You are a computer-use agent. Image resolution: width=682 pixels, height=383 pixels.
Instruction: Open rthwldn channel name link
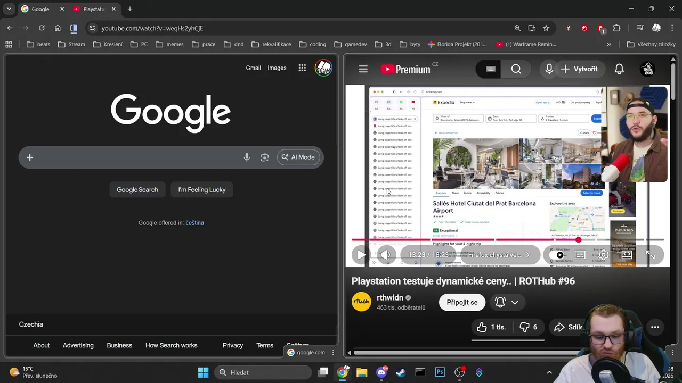(390, 298)
